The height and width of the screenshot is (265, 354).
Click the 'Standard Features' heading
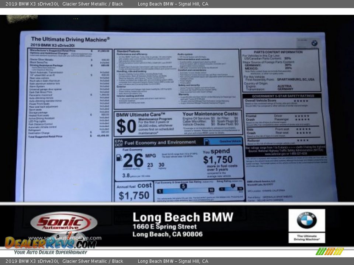[x=128, y=52]
